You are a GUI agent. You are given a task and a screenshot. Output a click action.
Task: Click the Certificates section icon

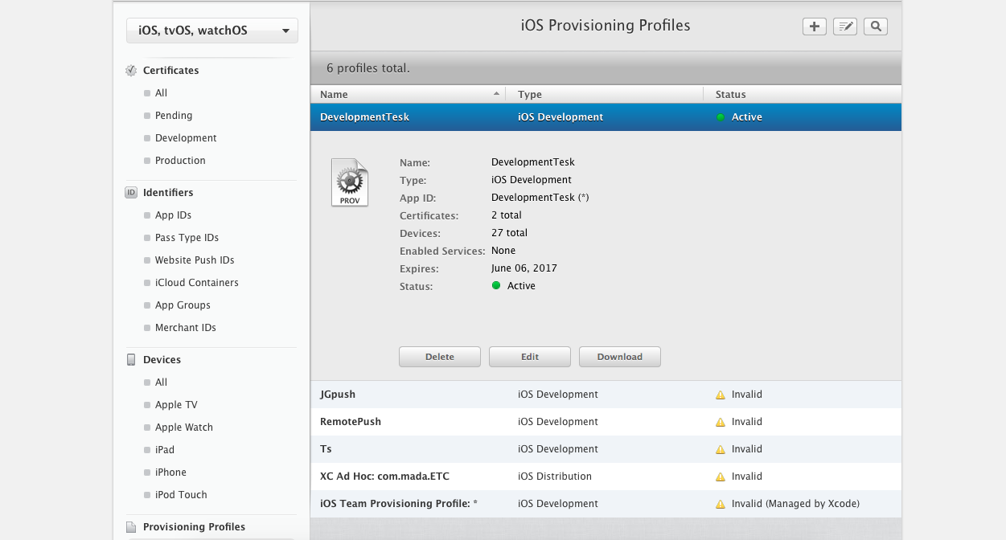point(131,71)
